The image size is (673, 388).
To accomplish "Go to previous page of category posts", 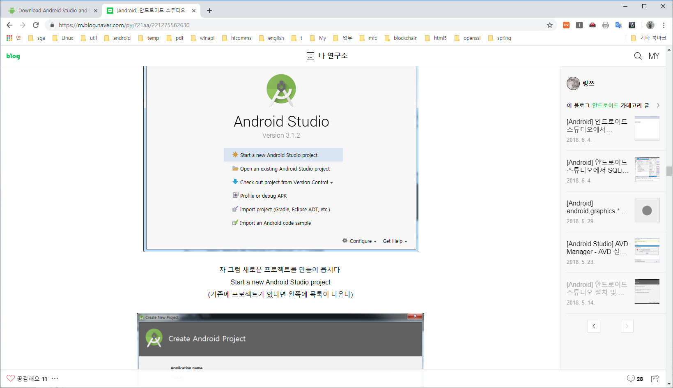I will (x=594, y=326).
